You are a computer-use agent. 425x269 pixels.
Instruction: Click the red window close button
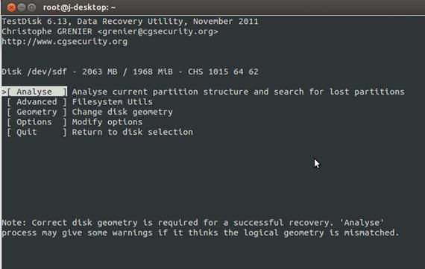click(x=11, y=7)
